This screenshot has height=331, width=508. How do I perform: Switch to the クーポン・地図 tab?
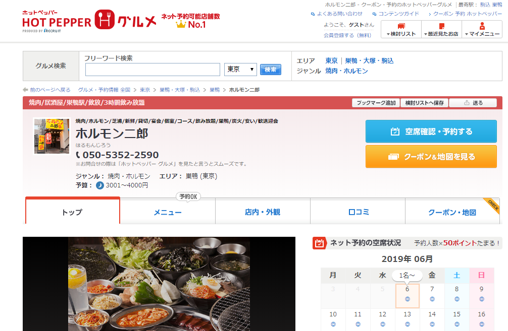click(452, 212)
